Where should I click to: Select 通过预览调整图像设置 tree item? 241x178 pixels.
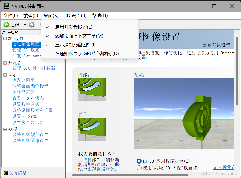click(x=26, y=44)
